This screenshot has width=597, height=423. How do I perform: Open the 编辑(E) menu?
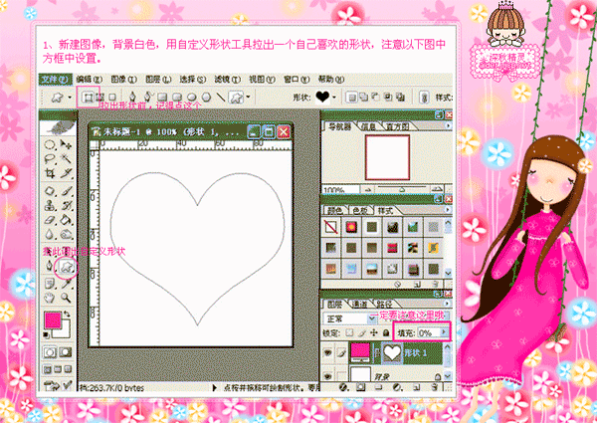click(90, 80)
